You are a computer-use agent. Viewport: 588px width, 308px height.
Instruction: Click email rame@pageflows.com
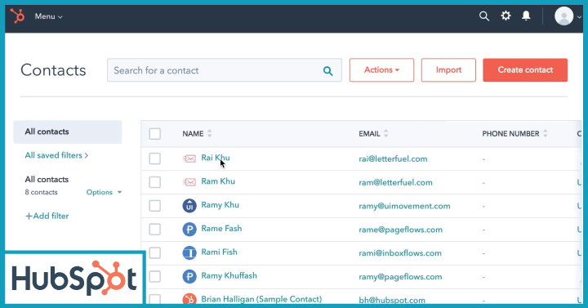(400, 230)
